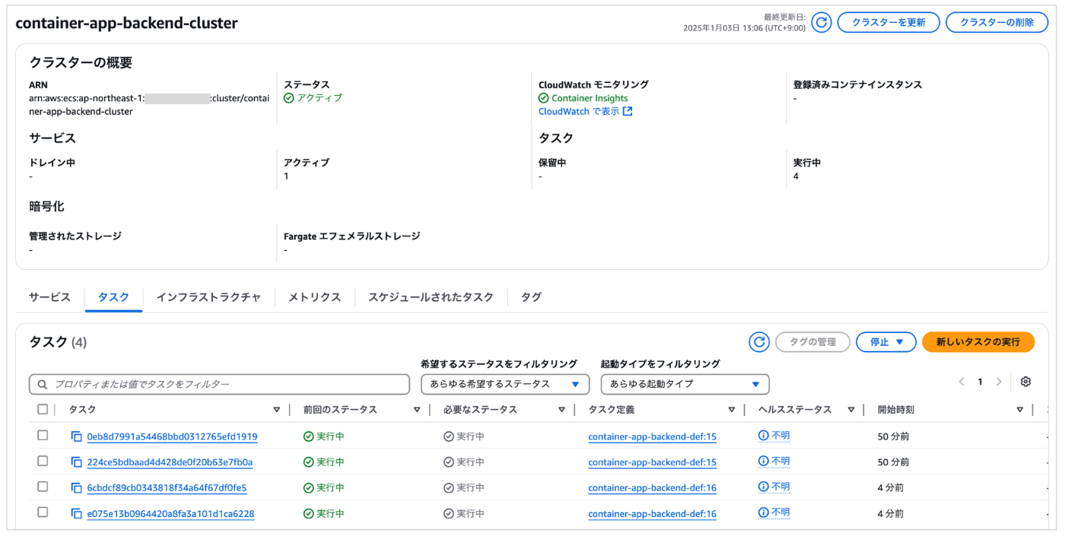Click health info icon for task e075e13b
Screen dimensions: 1065x536
pyautogui.click(x=763, y=512)
